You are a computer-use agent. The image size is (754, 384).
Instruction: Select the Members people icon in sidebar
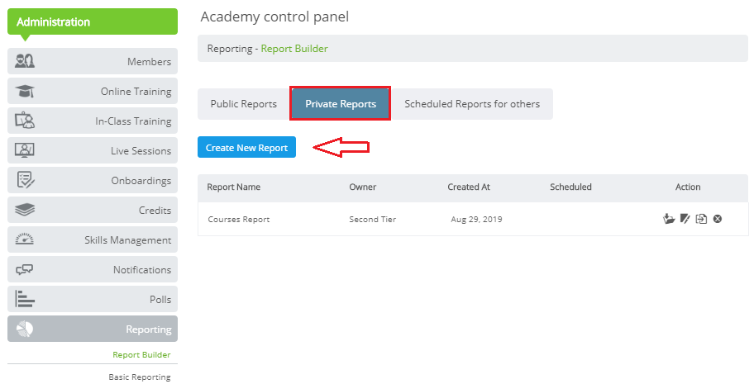pos(25,61)
